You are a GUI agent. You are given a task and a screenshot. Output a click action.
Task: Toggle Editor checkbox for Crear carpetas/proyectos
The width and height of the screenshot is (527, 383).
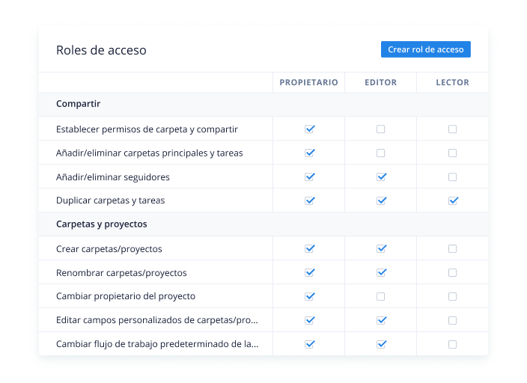[381, 248]
